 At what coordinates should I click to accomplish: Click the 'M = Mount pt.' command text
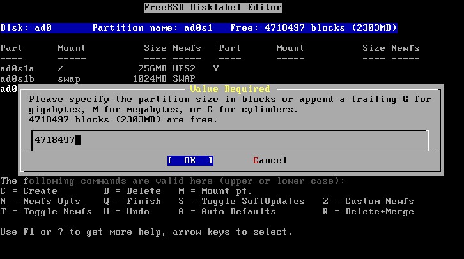(215, 191)
